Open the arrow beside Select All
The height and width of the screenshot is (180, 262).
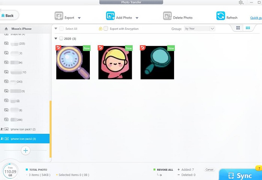pos(56,29)
